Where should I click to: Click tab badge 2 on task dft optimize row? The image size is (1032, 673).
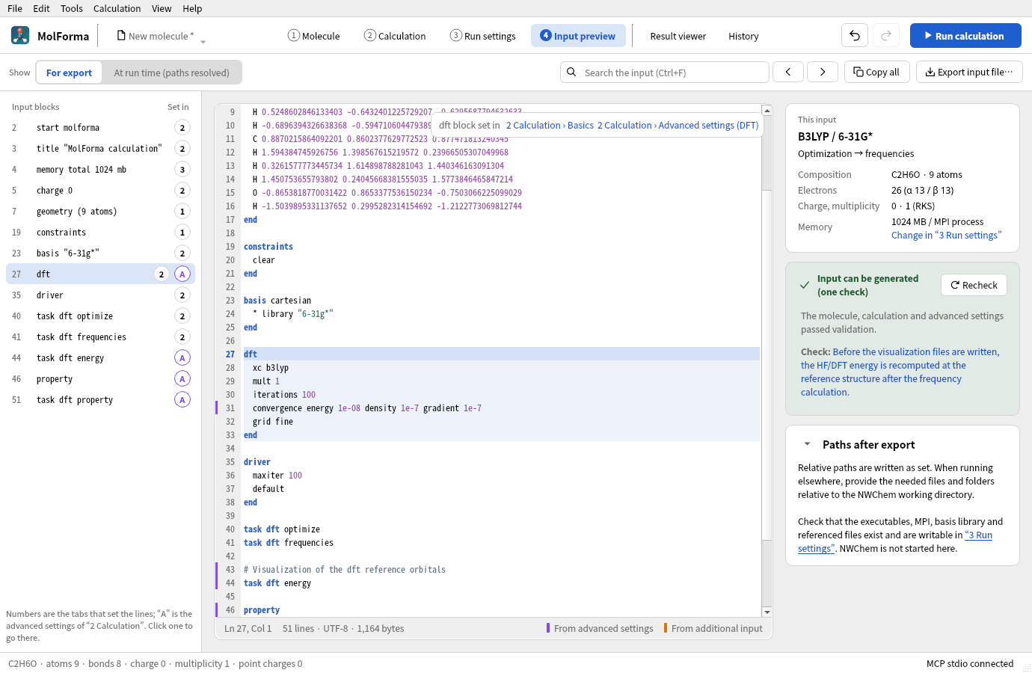182,316
